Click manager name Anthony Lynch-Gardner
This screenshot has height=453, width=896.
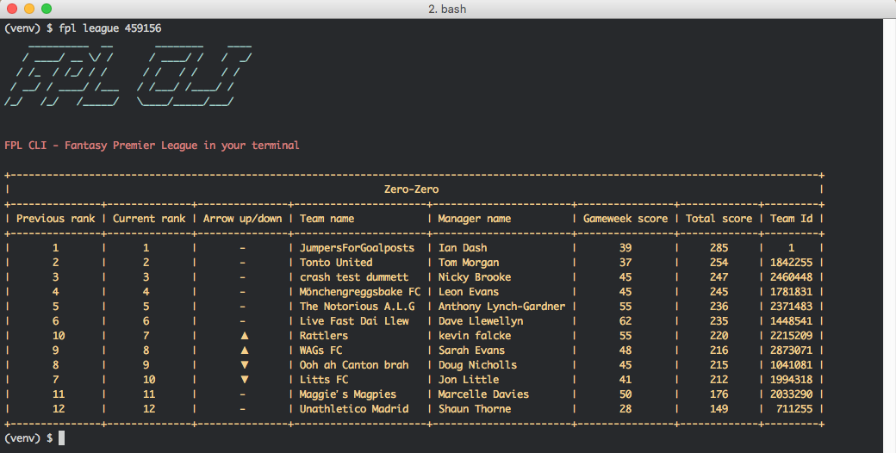coord(501,307)
